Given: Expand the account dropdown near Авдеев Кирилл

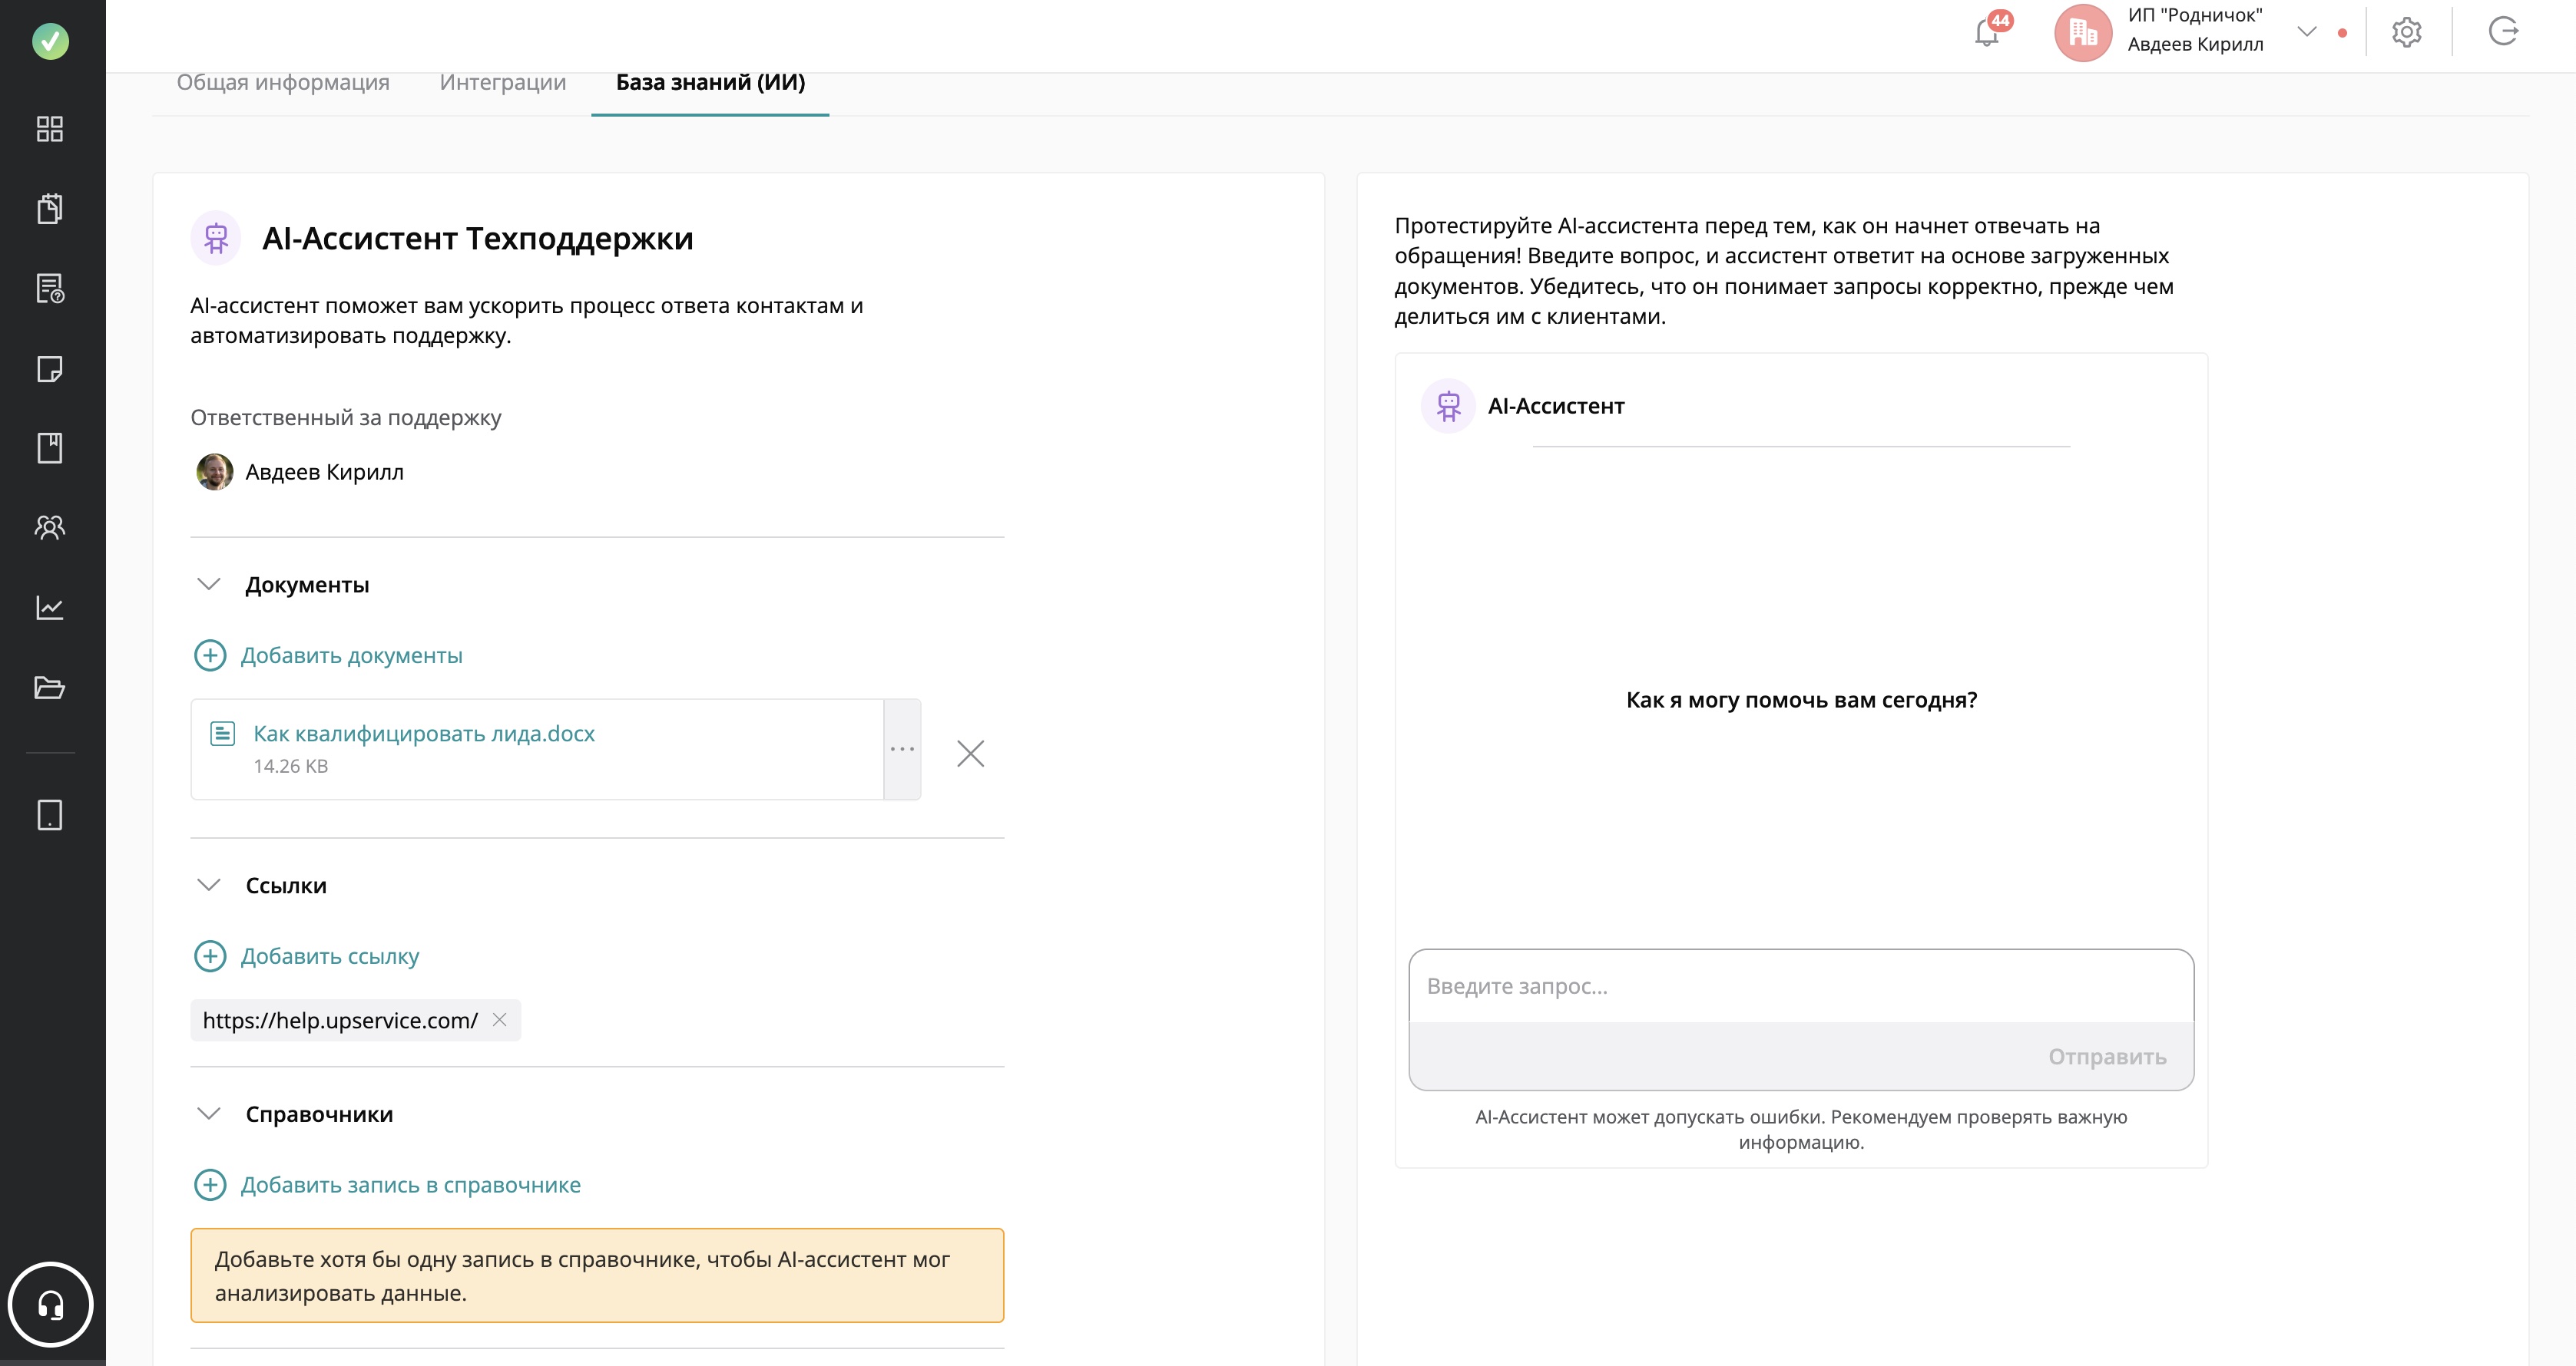Looking at the screenshot, I should 2306,32.
